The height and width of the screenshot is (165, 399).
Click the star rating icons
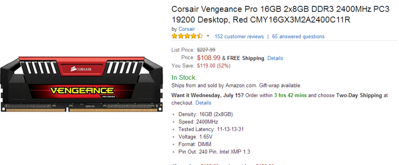tap(187, 36)
